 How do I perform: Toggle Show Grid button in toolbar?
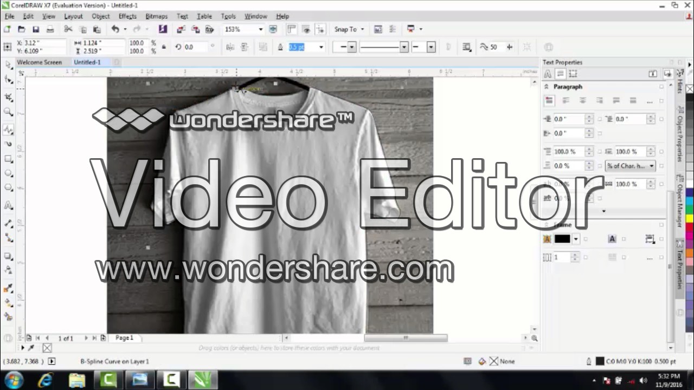point(306,29)
